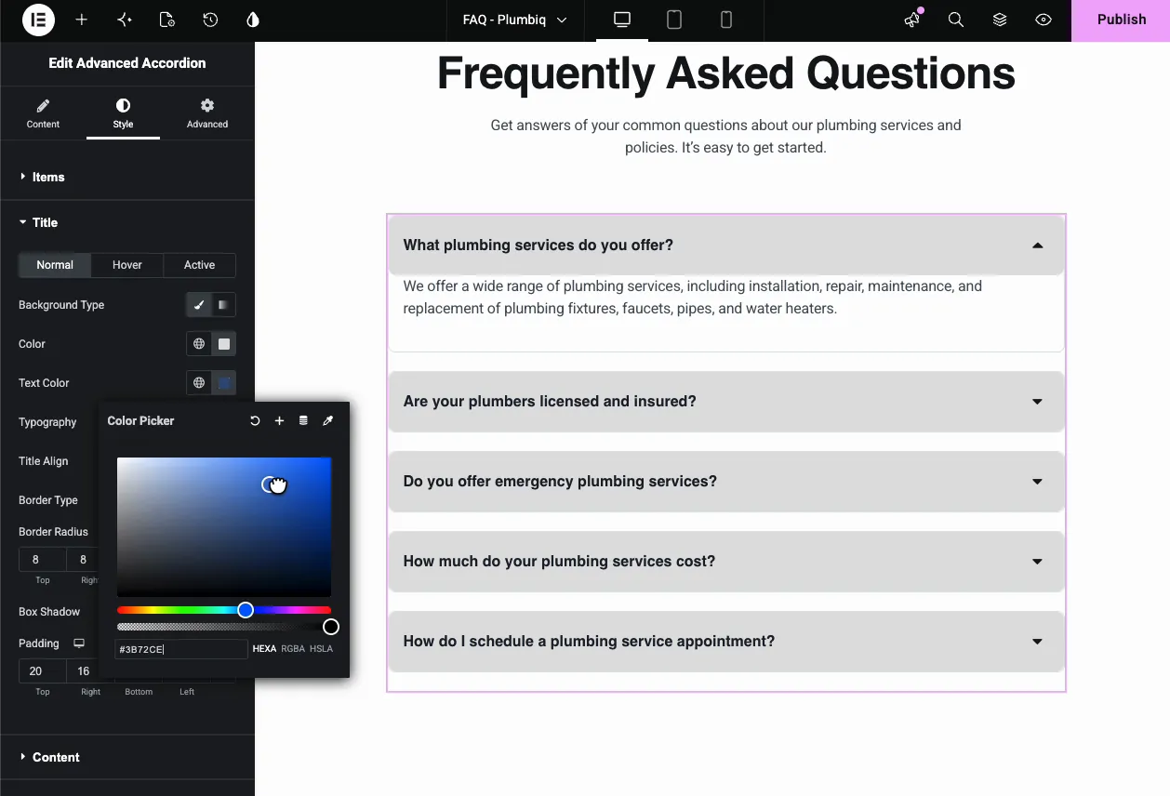
Task: Click the opacity slider handle
Action: click(331, 627)
